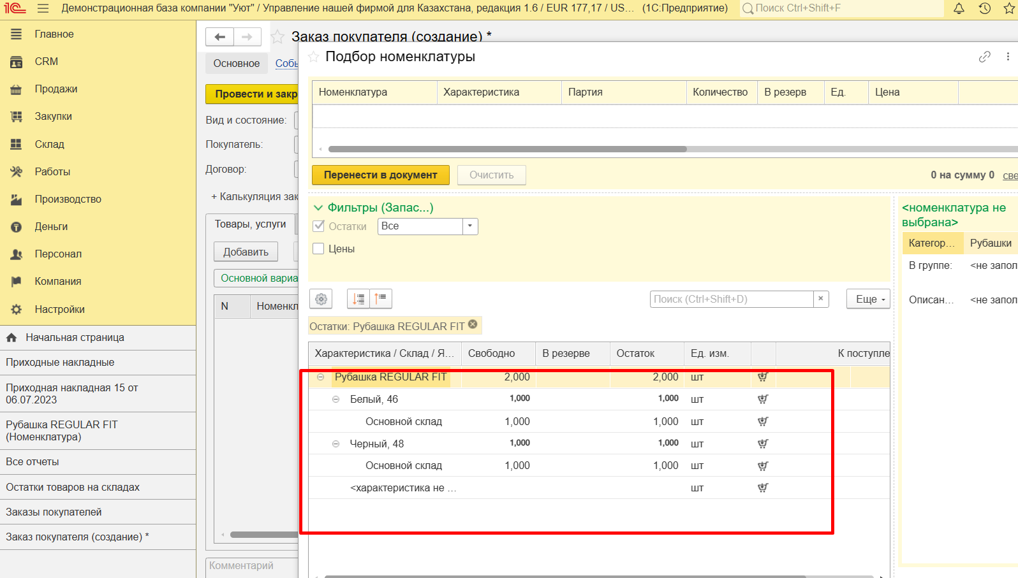The image size is (1018, 578).
Task: Open the Все dropdown for stock filter
Action: [470, 226]
